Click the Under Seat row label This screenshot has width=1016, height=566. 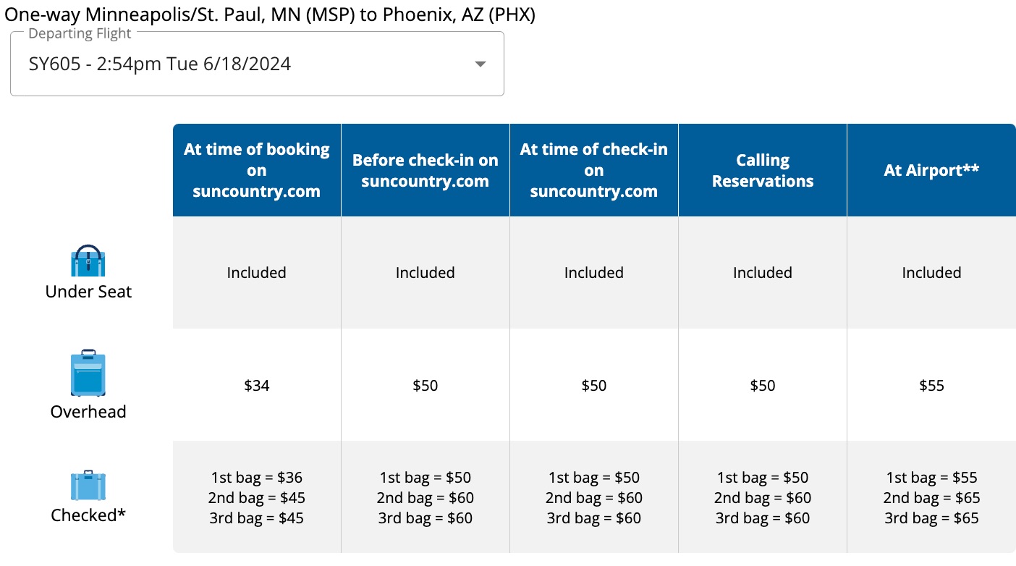pos(88,291)
